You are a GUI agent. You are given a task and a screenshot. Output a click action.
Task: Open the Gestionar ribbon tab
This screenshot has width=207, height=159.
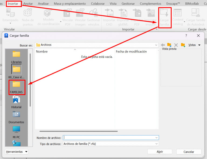pos(128,4)
